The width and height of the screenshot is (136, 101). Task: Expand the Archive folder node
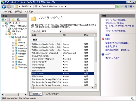pos(13,43)
